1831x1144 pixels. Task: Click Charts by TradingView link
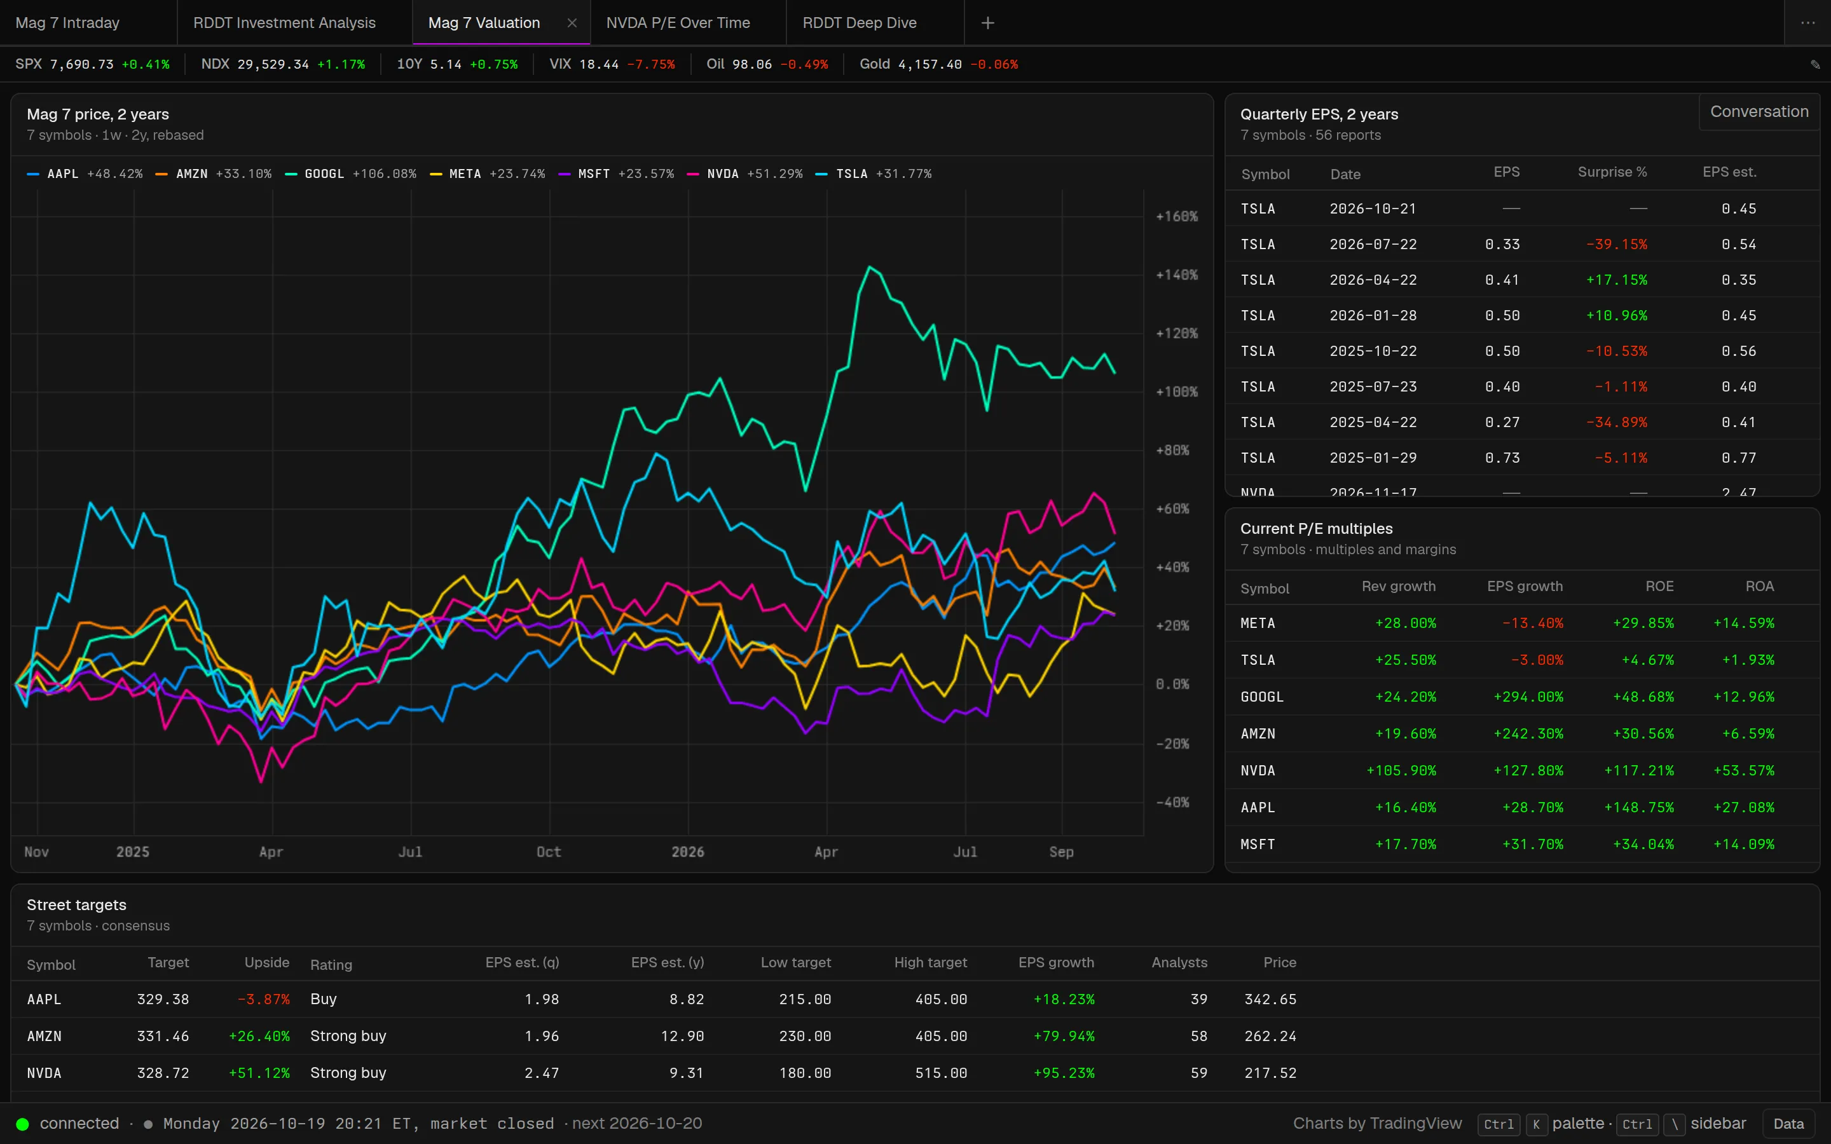click(x=1377, y=1124)
